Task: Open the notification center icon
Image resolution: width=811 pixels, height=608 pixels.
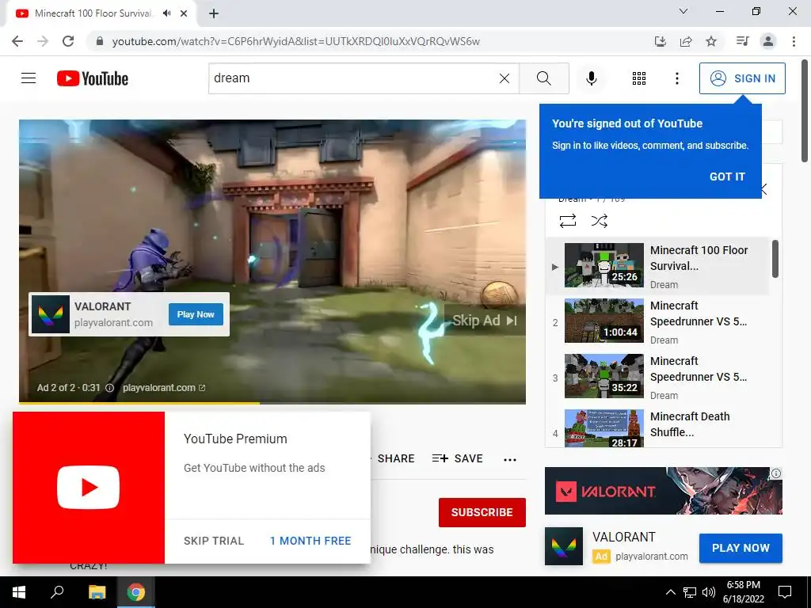Action: [x=785, y=592]
